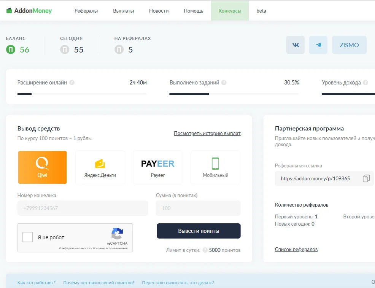
Task: Open Как это работает? link
Action: pos(37,283)
